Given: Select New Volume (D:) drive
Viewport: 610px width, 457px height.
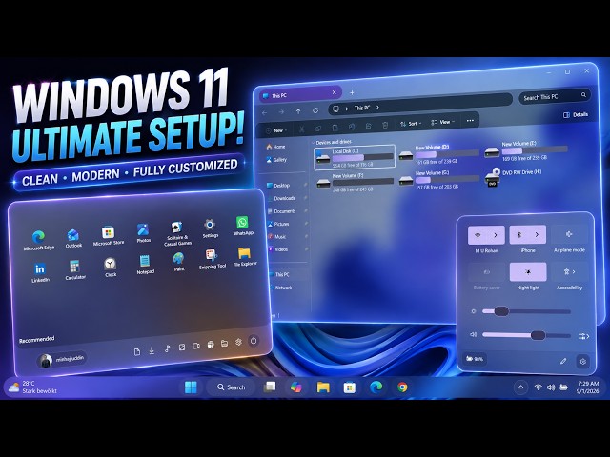Looking at the screenshot, I should 438,154.
